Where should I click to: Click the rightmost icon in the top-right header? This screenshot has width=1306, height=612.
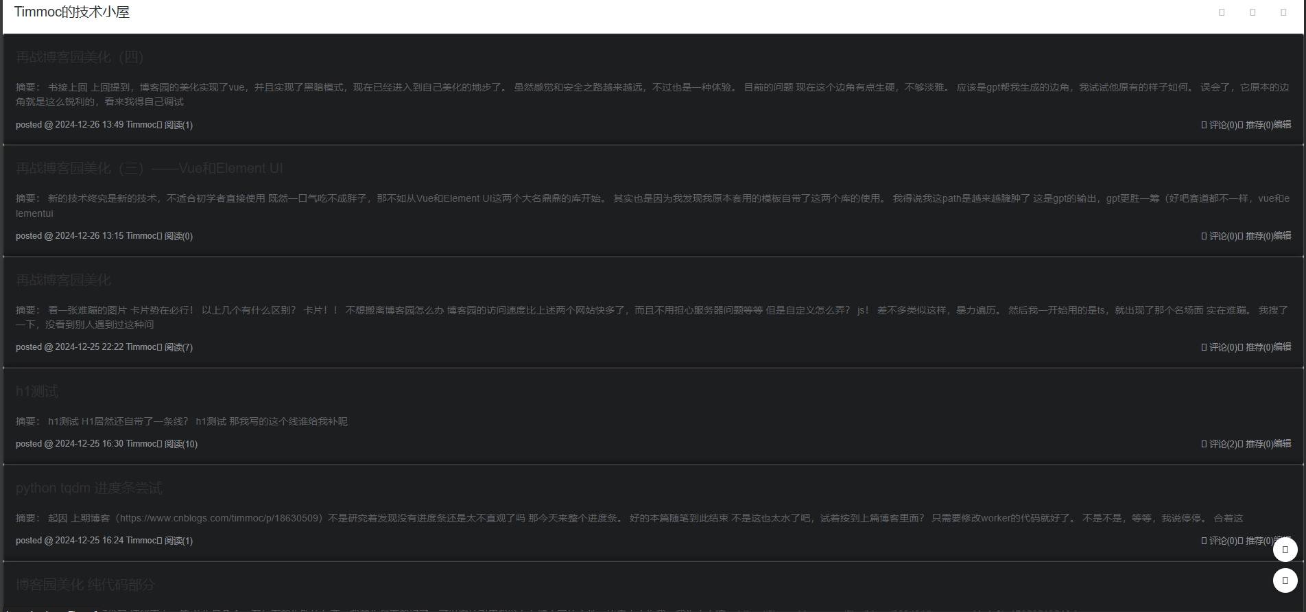click(x=1283, y=12)
